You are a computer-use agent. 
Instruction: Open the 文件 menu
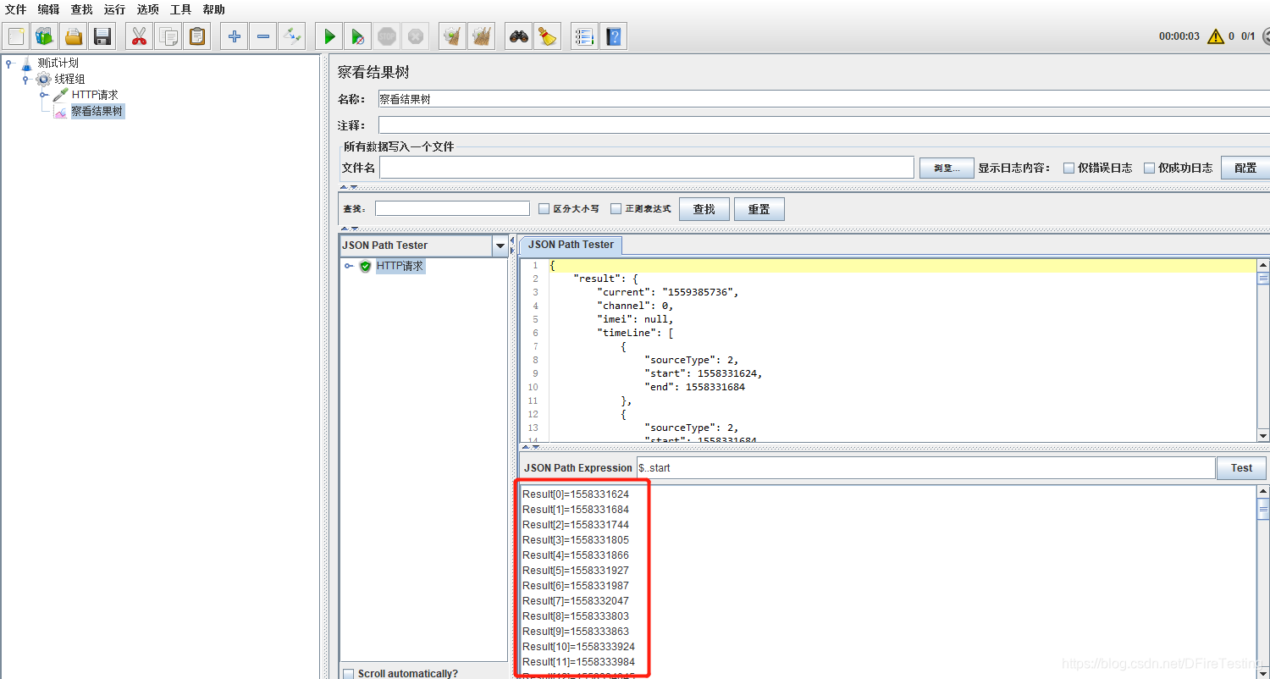[x=16, y=9]
